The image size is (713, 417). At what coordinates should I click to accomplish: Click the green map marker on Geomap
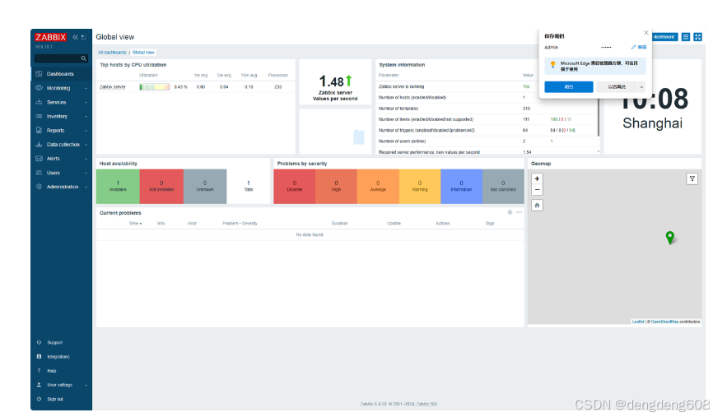670,237
